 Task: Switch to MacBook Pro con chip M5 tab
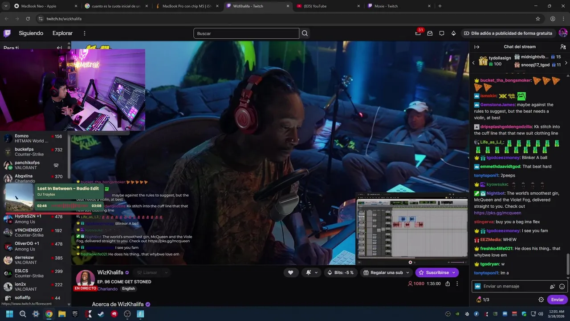click(186, 6)
